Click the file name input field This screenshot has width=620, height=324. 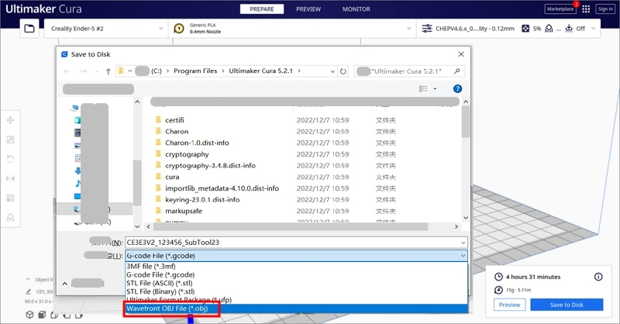point(294,242)
